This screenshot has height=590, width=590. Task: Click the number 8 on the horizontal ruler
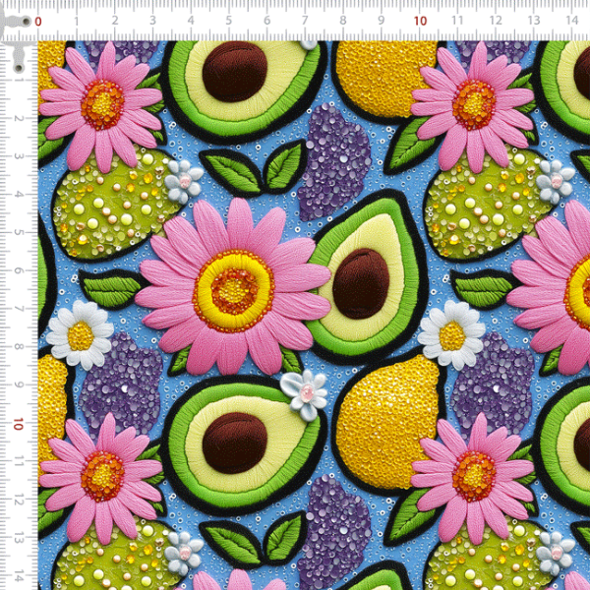[343, 21]
